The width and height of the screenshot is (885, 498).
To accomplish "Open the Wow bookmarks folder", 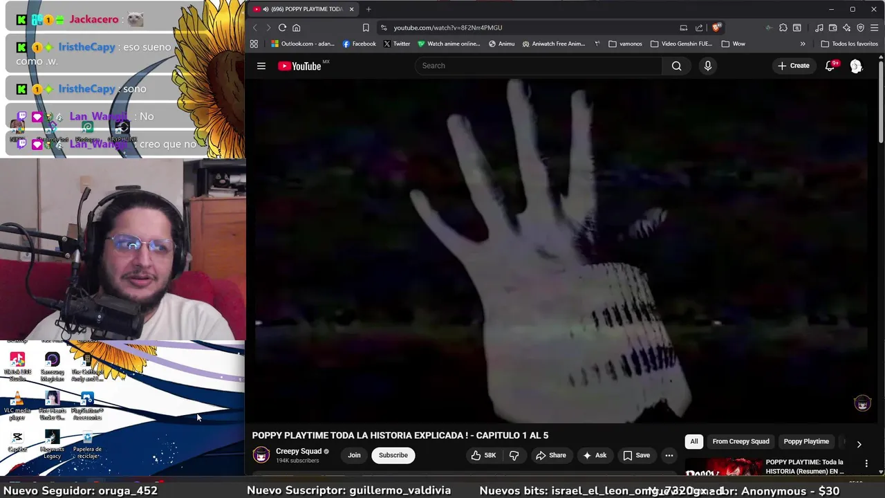I will pos(733,44).
